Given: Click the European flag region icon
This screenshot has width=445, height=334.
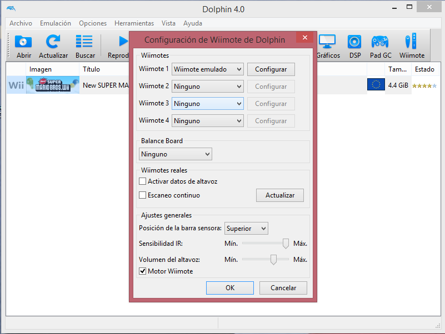Looking at the screenshot, I should point(376,84).
